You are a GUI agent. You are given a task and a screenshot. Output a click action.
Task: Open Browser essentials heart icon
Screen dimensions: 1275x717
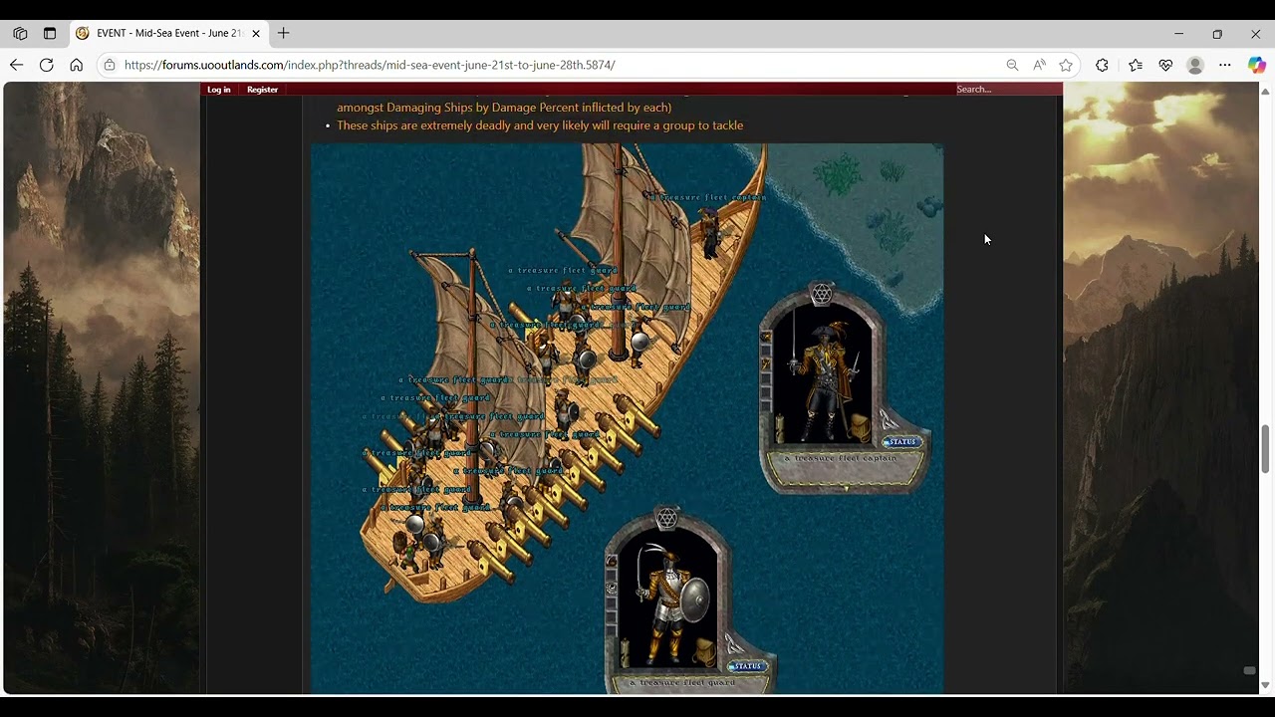[1165, 65]
